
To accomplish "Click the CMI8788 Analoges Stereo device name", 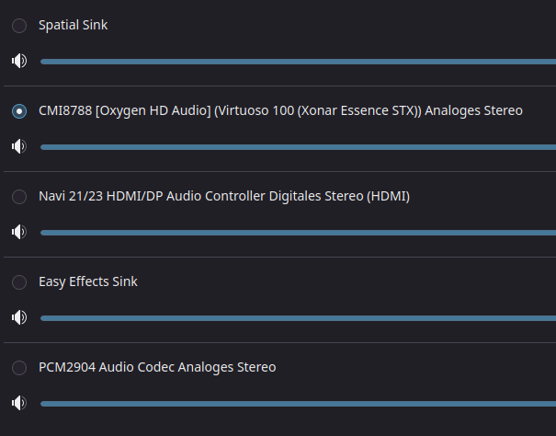I will pos(280,110).
